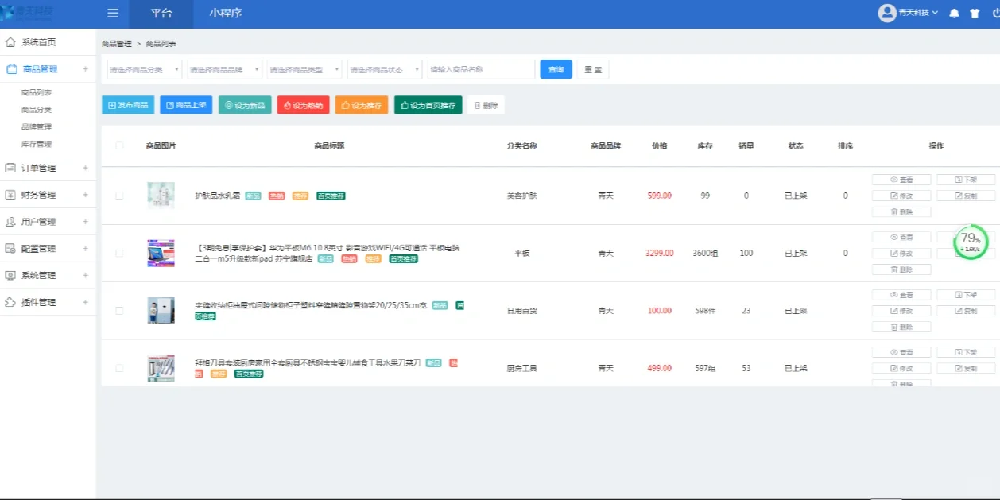Click 下架 for 护肤品水乳霜 row
Viewport: 1000px width, 500px height.
tap(966, 180)
